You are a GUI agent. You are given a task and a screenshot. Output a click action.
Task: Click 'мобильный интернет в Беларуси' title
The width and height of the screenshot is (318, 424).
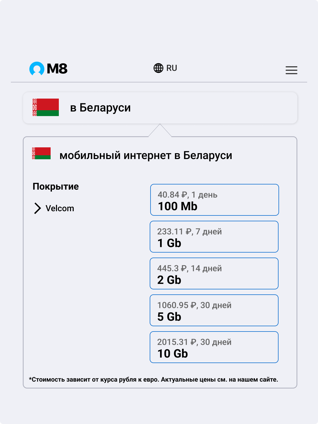146,155
